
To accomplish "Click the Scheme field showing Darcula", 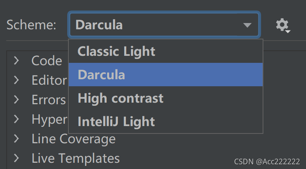I will 164,25.
